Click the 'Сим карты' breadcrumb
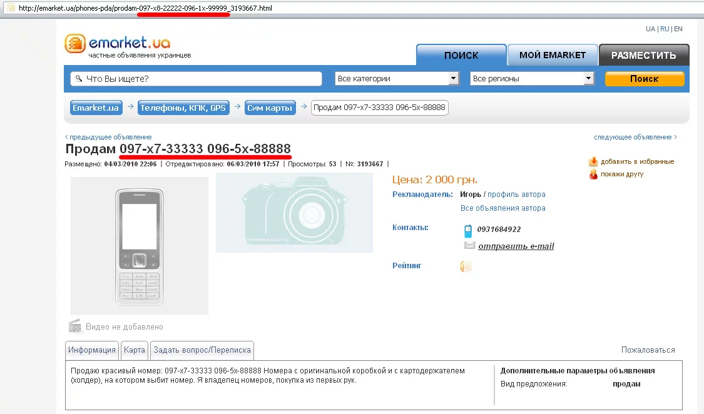Viewport: 704px width, 414px height. (270, 108)
